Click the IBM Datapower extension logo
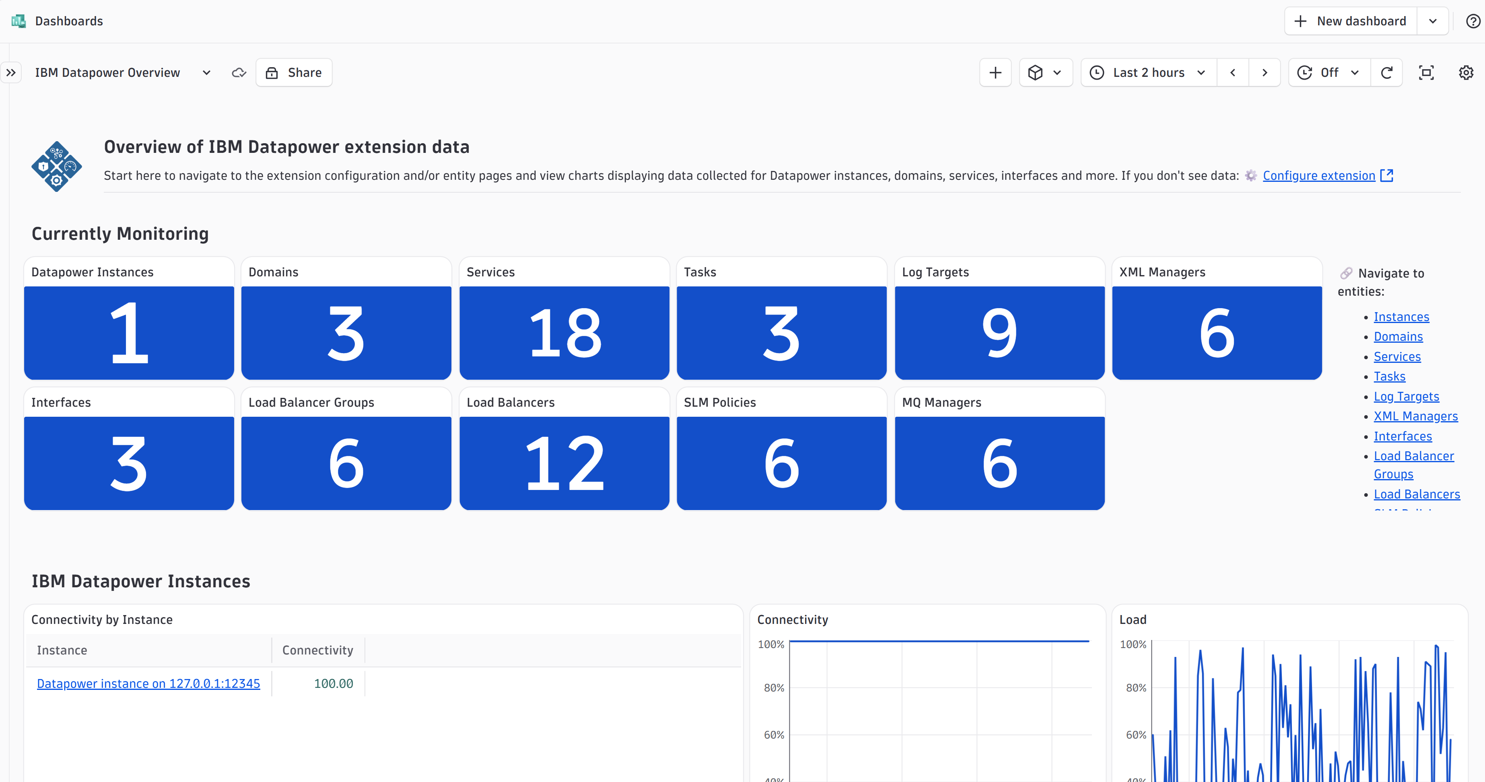1485x782 pixels. 56,167
